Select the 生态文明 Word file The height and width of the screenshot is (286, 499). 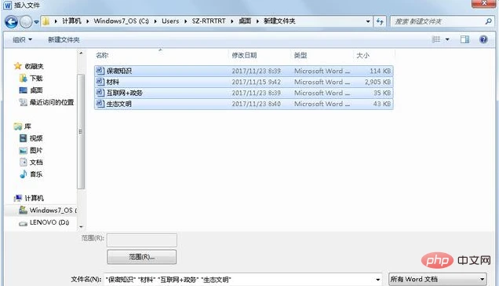pos(244,104)
